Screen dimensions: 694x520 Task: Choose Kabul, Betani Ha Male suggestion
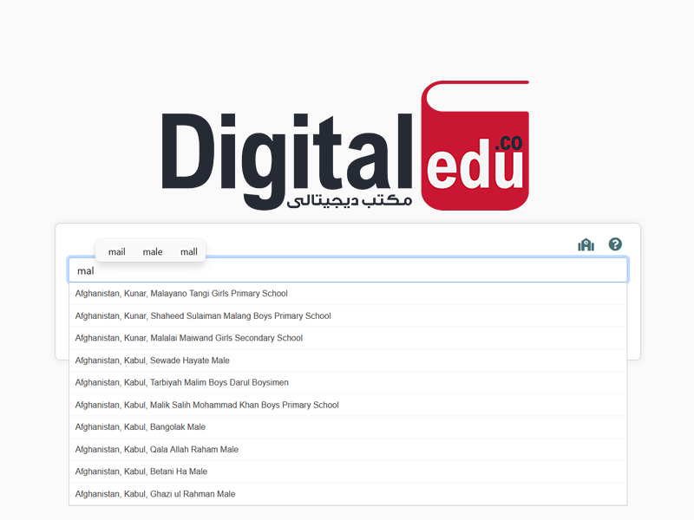point(348,471)
